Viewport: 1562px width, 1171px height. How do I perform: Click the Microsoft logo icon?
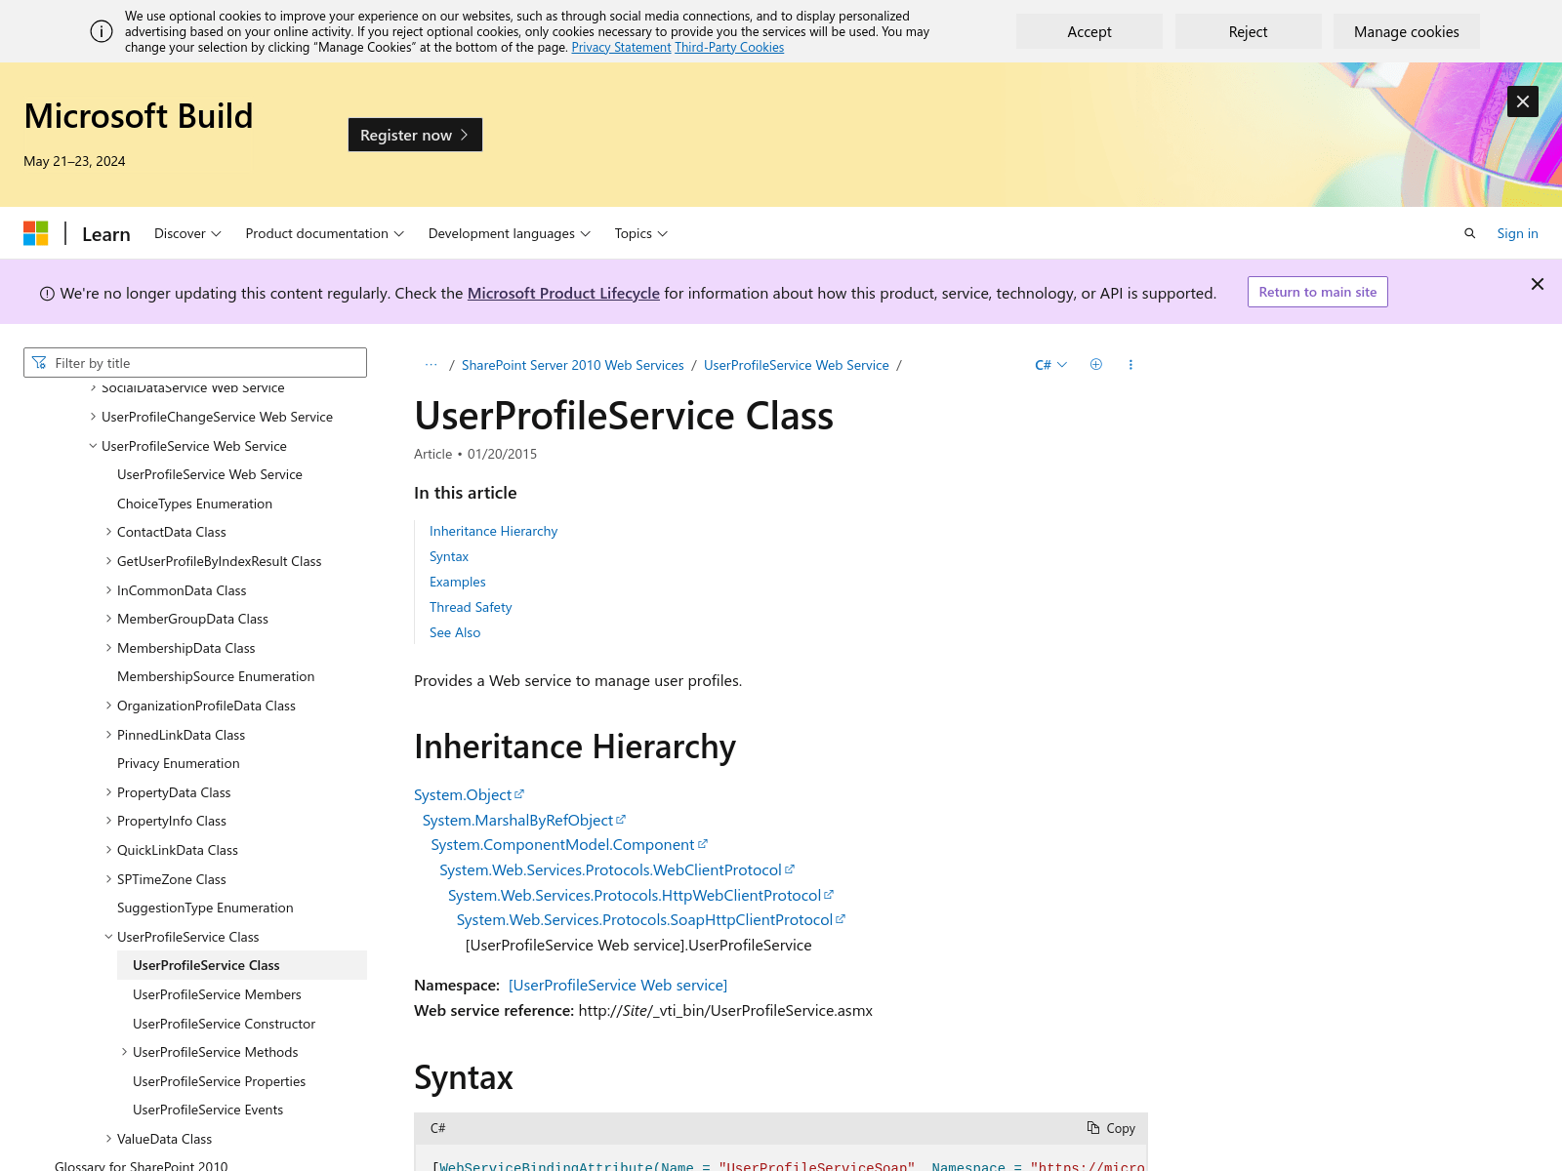click(36, 233)
